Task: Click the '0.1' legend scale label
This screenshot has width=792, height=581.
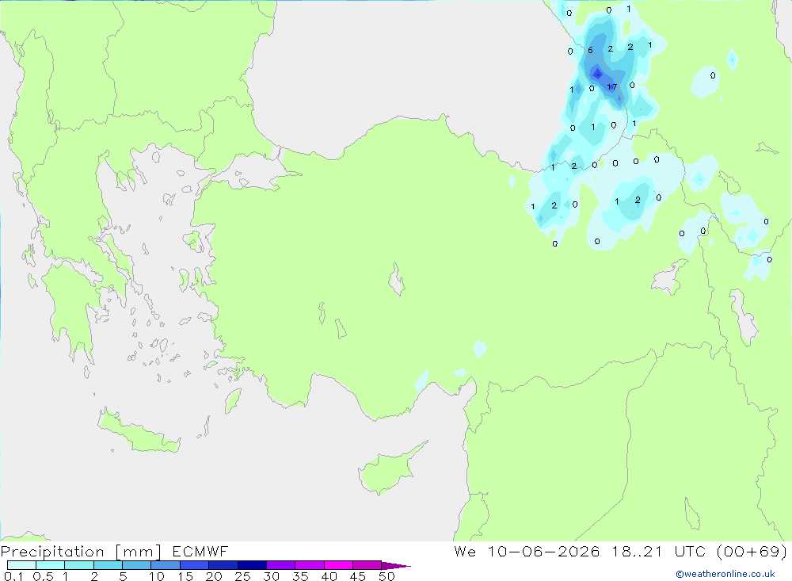Action: point(13,576)
